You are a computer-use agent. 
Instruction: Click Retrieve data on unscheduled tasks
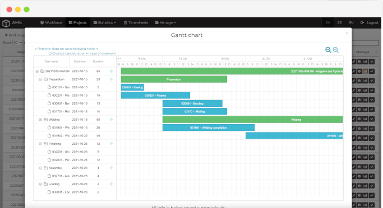[x=66, y=49]
